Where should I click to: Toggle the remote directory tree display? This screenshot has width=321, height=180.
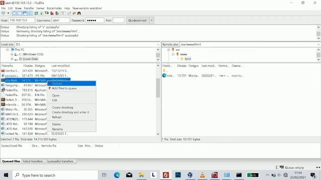pos(25,13)
